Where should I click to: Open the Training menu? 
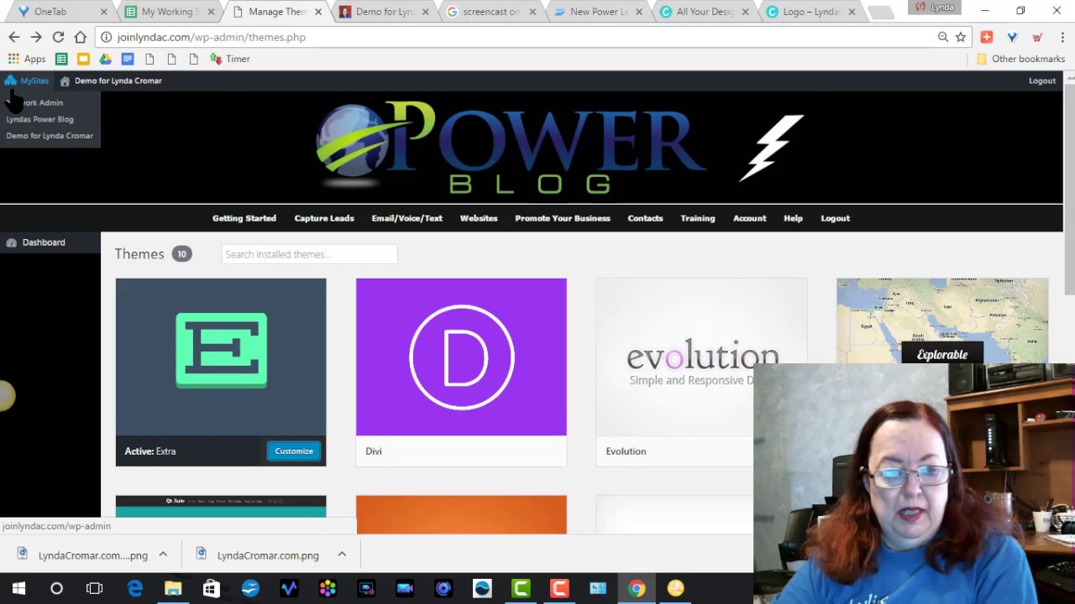[x=698, y=218]
